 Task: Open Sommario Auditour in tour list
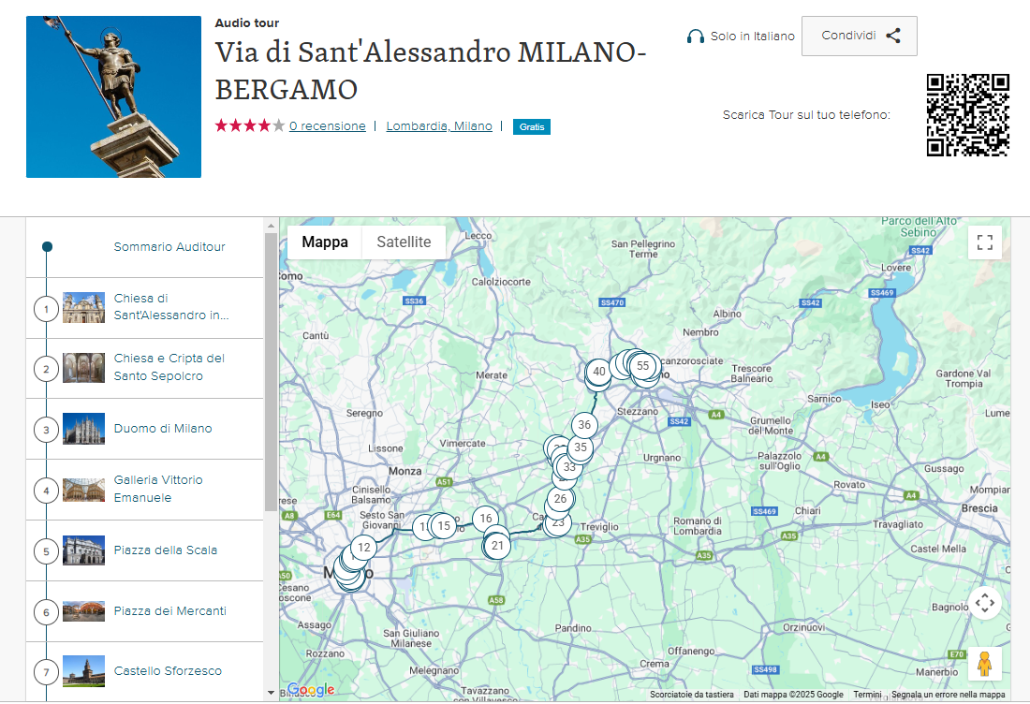coord(169,247)
